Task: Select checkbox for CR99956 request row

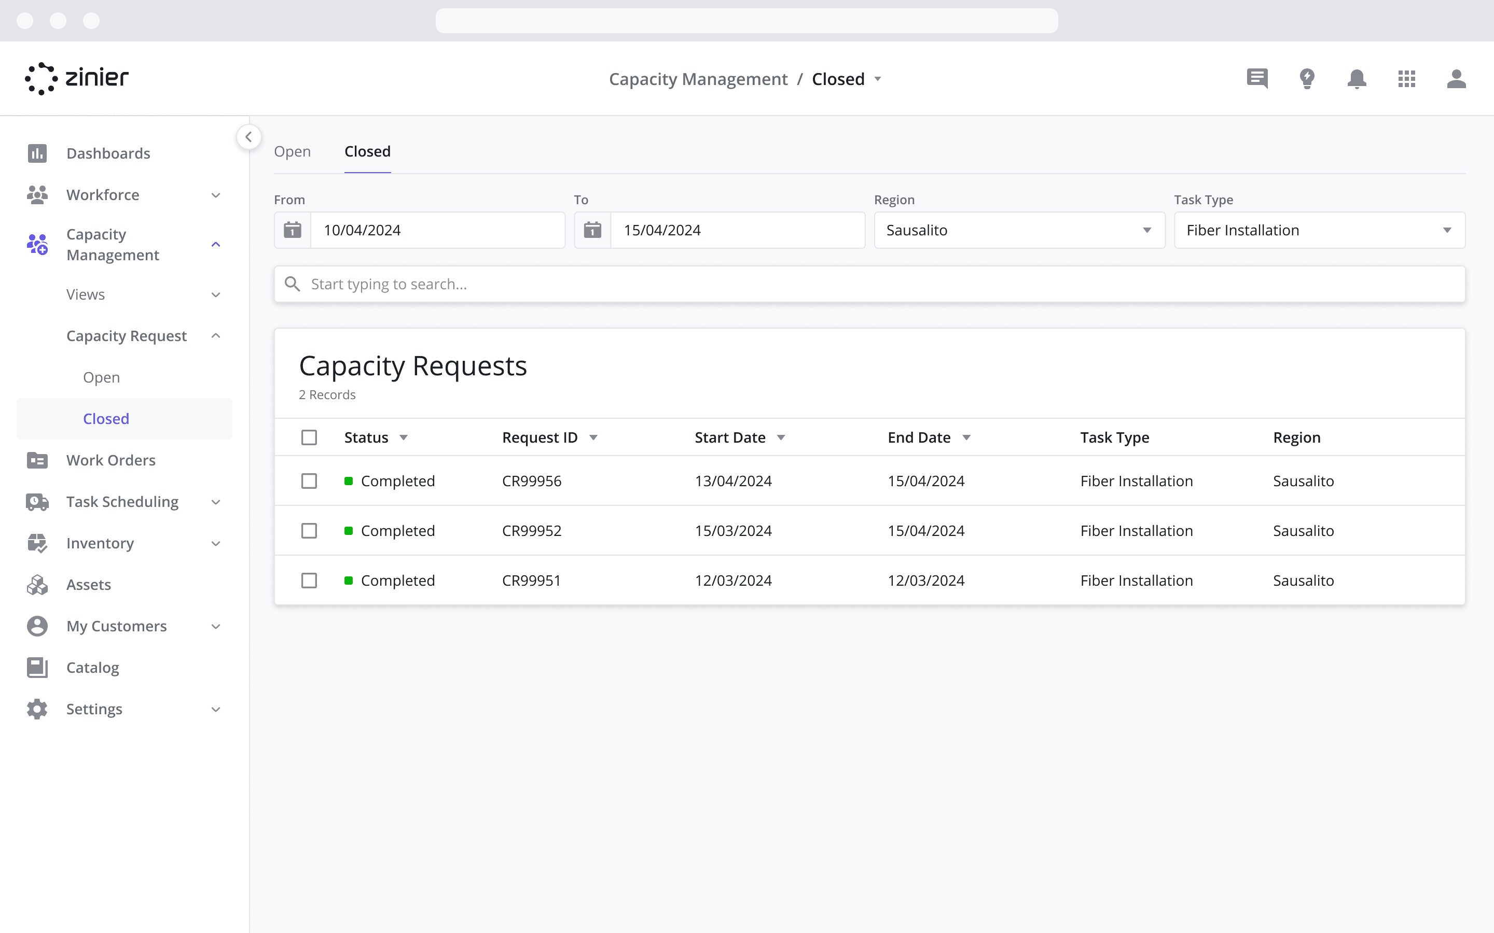Action: tap(309, 480)
